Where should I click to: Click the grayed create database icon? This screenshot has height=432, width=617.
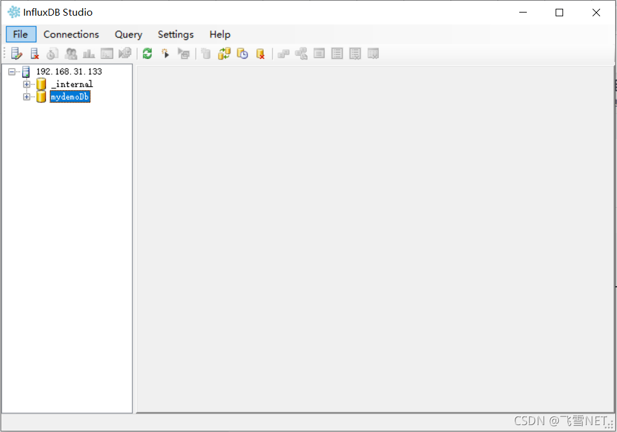(x=206, y=53)
